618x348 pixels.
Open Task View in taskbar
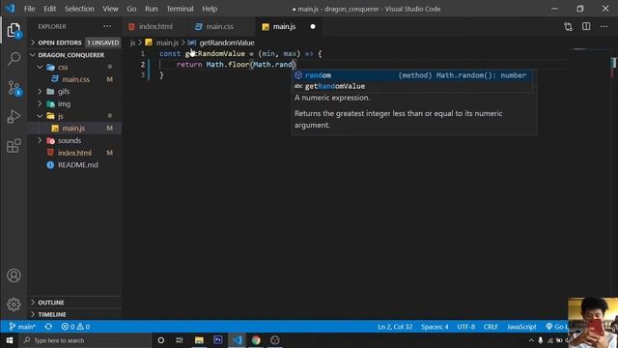pos(180,340)
